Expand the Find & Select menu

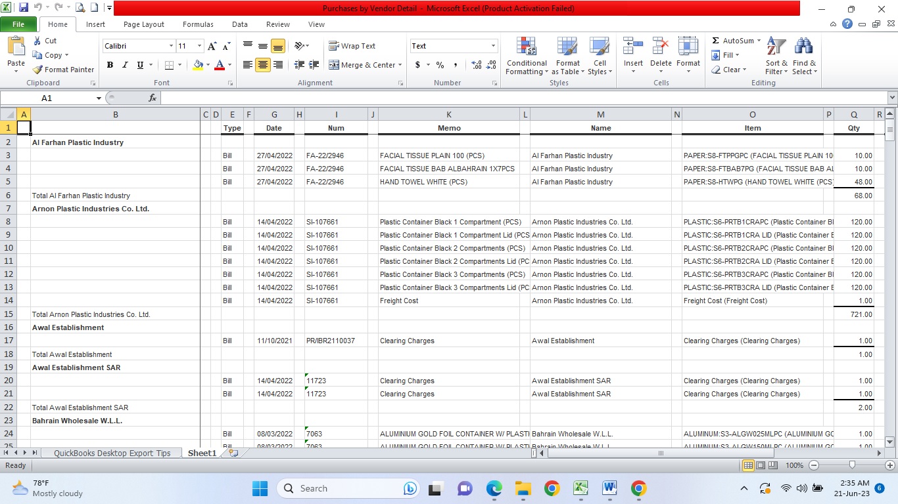point(805,56)
